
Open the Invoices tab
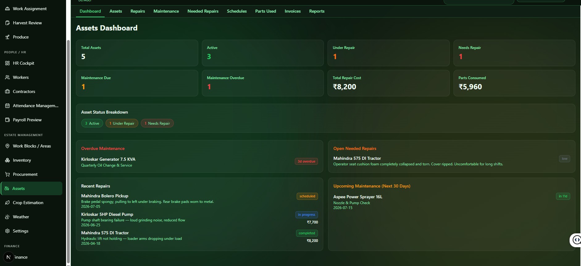pos(293,11)
